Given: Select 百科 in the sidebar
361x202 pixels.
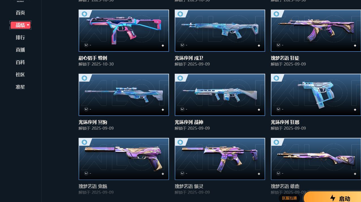Looking at the screenshot, I should (20, 62).
